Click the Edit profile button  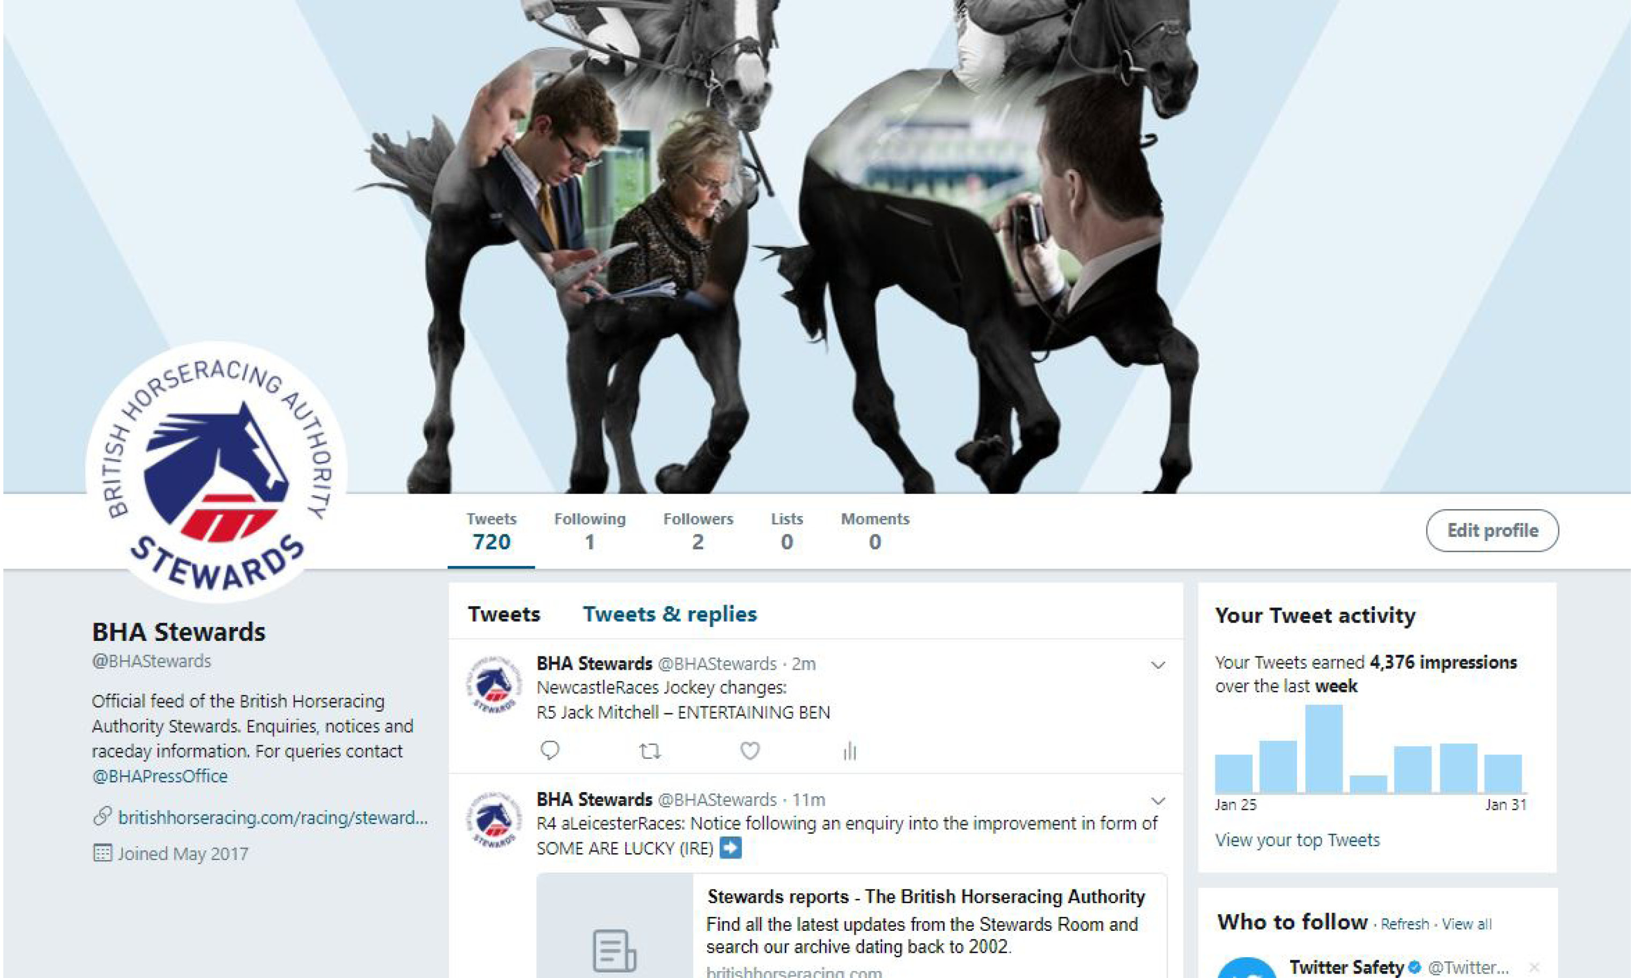(1492, 531)
